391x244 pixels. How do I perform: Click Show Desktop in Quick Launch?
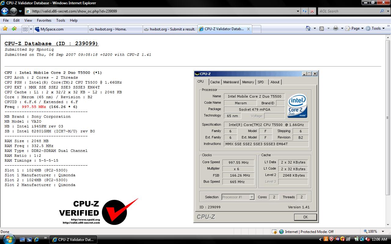[22, 239]
